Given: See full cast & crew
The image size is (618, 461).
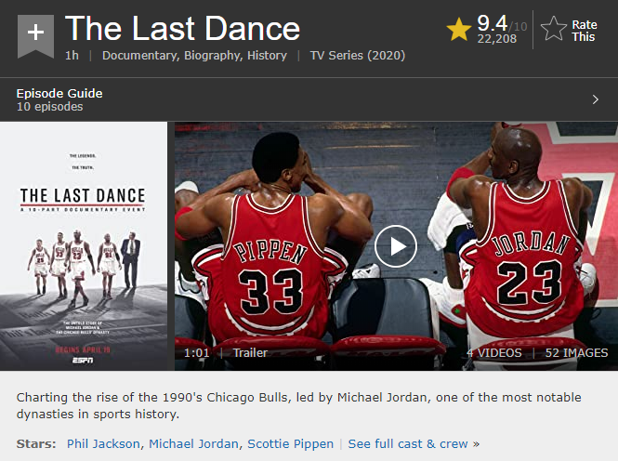Looking at the screenshot, I should [408, 443].
